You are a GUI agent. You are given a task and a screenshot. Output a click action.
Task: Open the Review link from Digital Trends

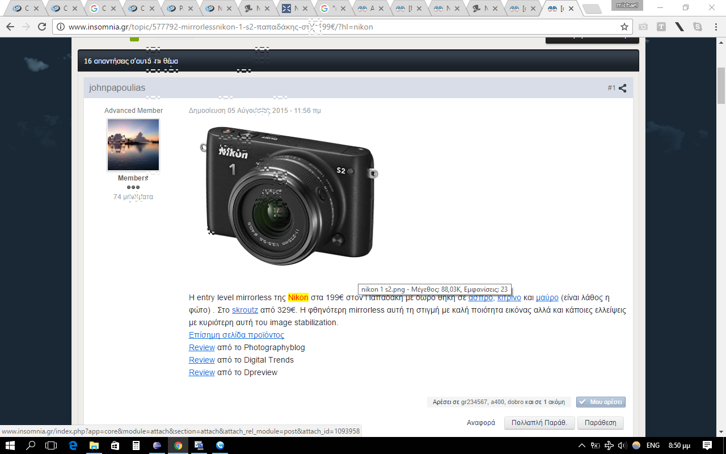pos(202,360)
